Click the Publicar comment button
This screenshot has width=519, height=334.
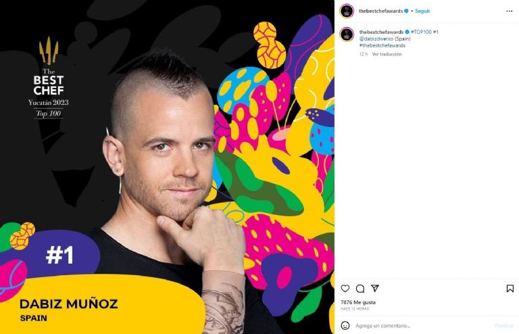tap(504, 326)
